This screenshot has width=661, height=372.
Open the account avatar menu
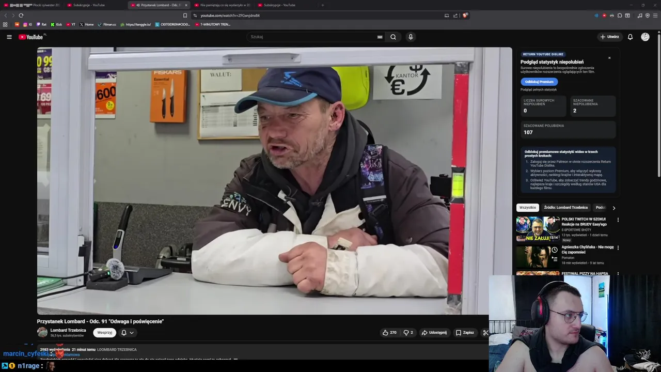[x=645, y=37]
